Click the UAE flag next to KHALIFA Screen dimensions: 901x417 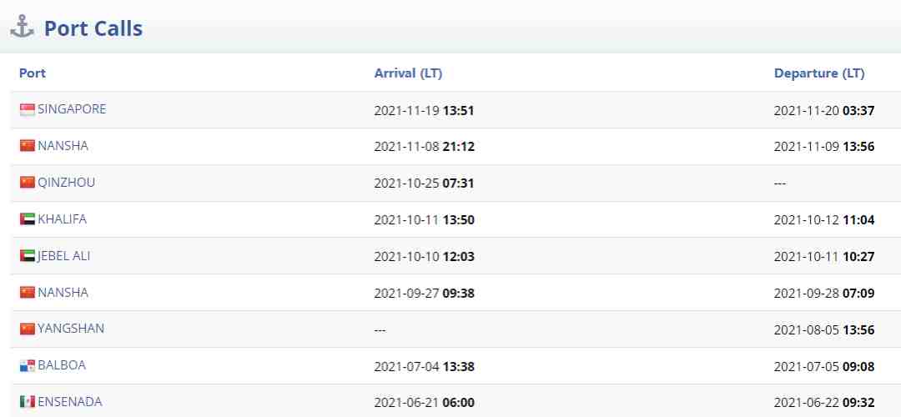[x=27, y=219]
